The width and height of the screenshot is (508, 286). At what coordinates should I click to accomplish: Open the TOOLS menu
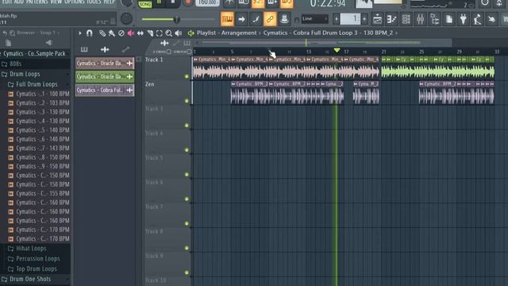click(94, 2)
